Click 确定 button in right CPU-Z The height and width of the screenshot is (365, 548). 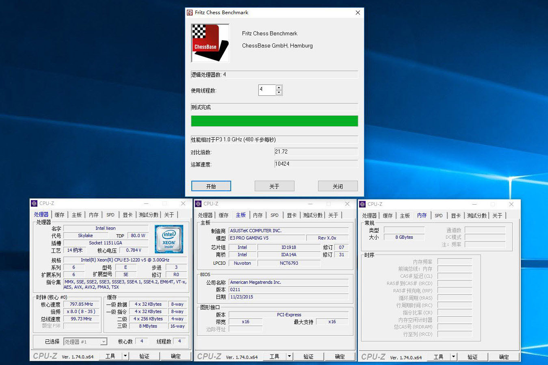[x=504, y=357]
